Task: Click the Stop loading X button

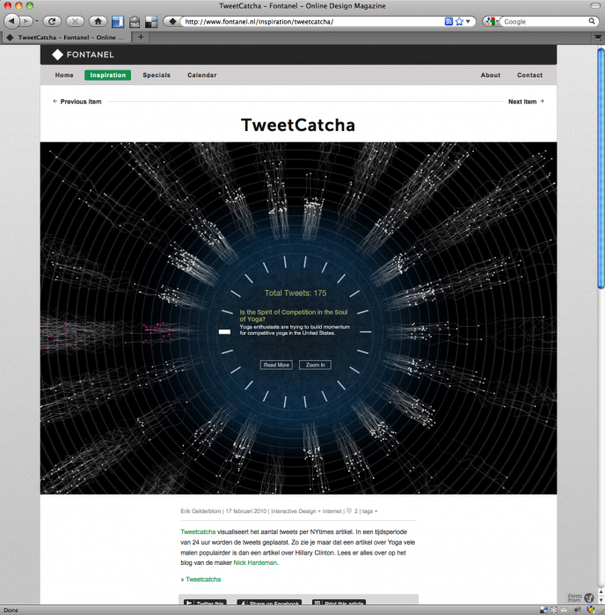Action: pyautogui.click(x=75, y=21)
